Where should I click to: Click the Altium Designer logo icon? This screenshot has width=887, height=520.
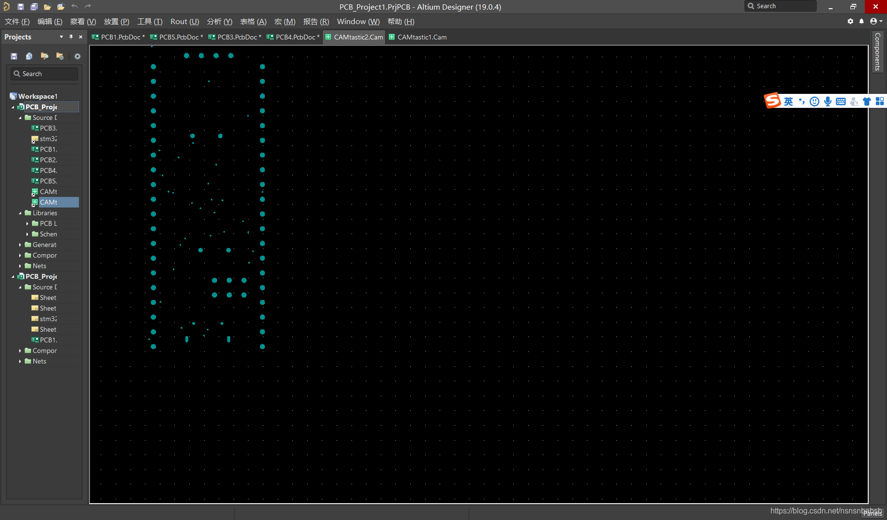(x=6, y=7)
